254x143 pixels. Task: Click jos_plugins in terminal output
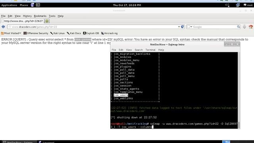click(123, 67)
